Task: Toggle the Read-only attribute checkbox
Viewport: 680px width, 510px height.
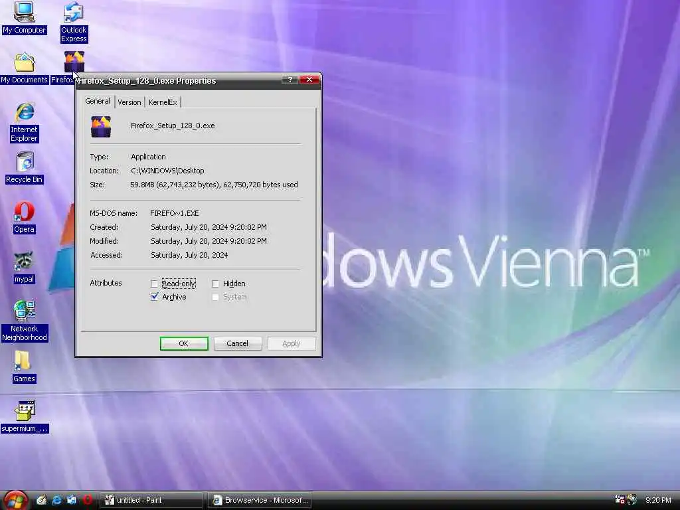Action: pos(154,284)
